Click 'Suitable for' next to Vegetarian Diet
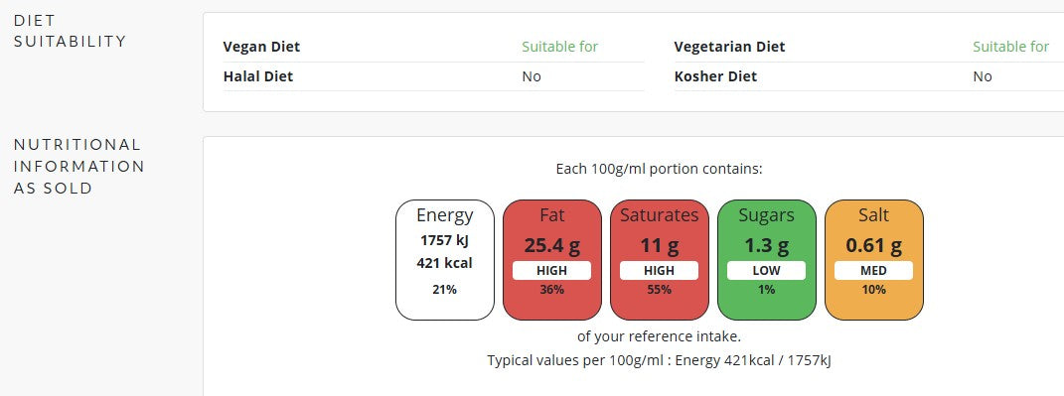Image resolution: width=1064 pixels, height=396 pixels. click(1011, 47)
